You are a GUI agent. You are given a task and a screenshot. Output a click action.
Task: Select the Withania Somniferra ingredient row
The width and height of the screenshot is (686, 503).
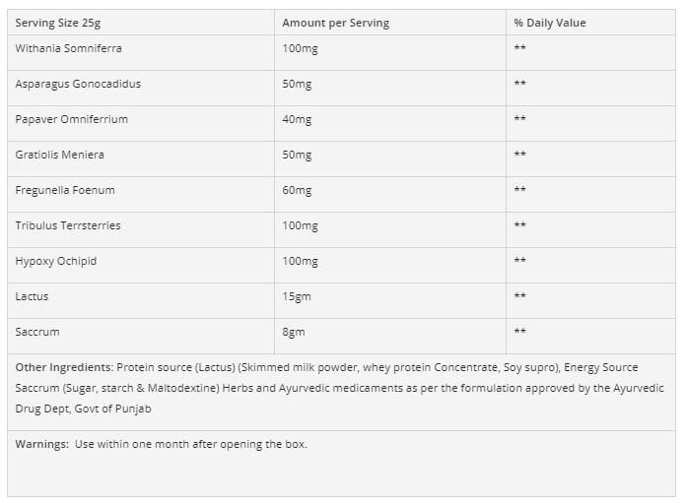click(341, 52)
